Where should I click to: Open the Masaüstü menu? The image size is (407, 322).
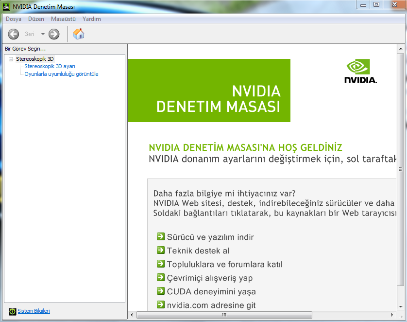(63, 19)
